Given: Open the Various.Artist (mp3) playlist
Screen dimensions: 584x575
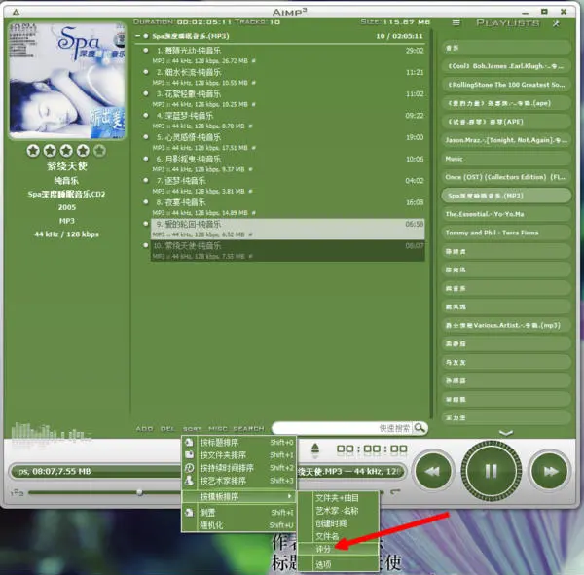Looking at the screenshot, I should pyautogui.click(x=506, y=325).
